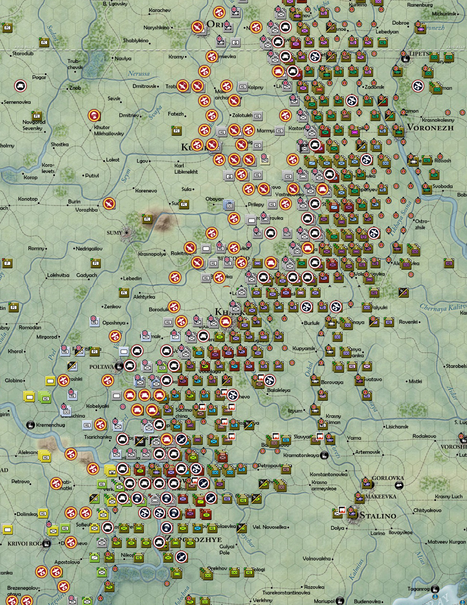Select the tank unit west of Pogar
Viewport: 467px width, 605px height.
[x=21, y=86]
